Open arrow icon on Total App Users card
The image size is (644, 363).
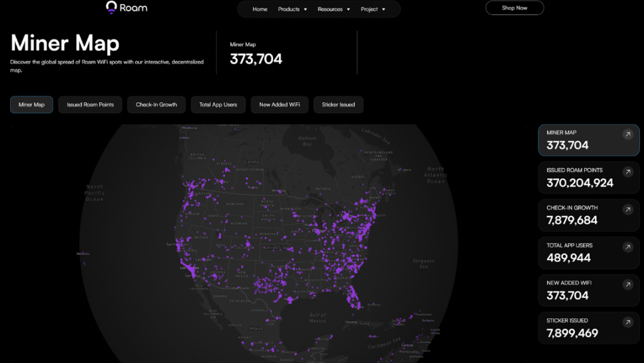coord(627,247)
